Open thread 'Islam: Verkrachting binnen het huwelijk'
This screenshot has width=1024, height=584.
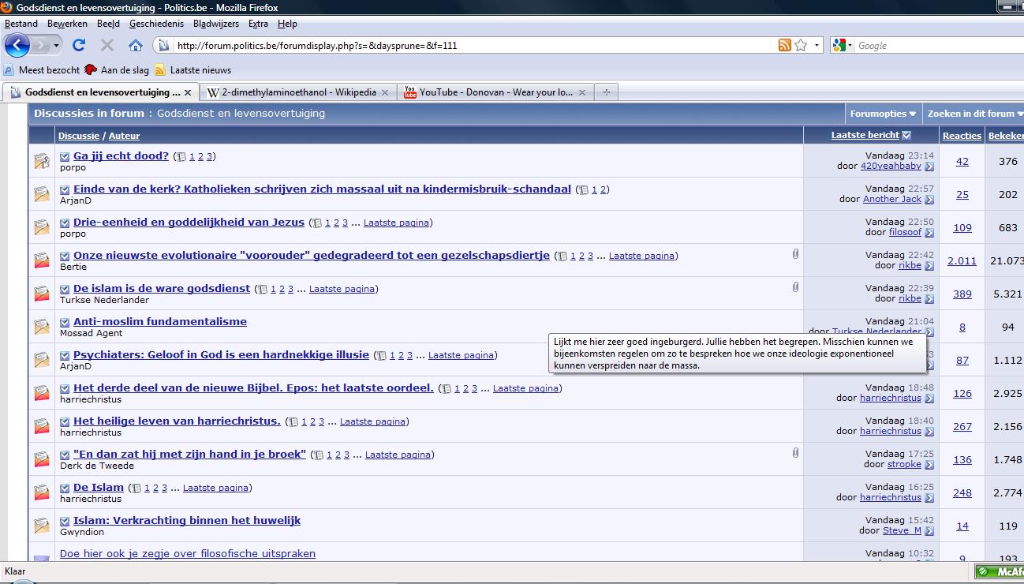pos(186,520)
